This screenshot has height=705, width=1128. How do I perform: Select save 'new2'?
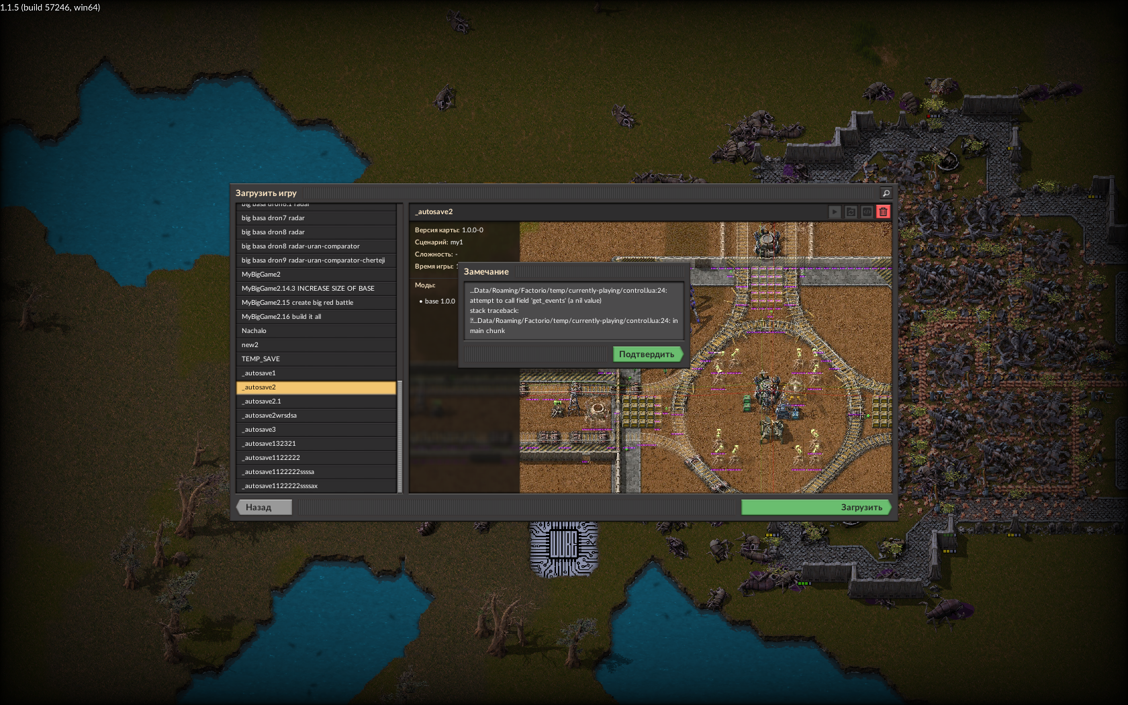[x=316, y=345]
